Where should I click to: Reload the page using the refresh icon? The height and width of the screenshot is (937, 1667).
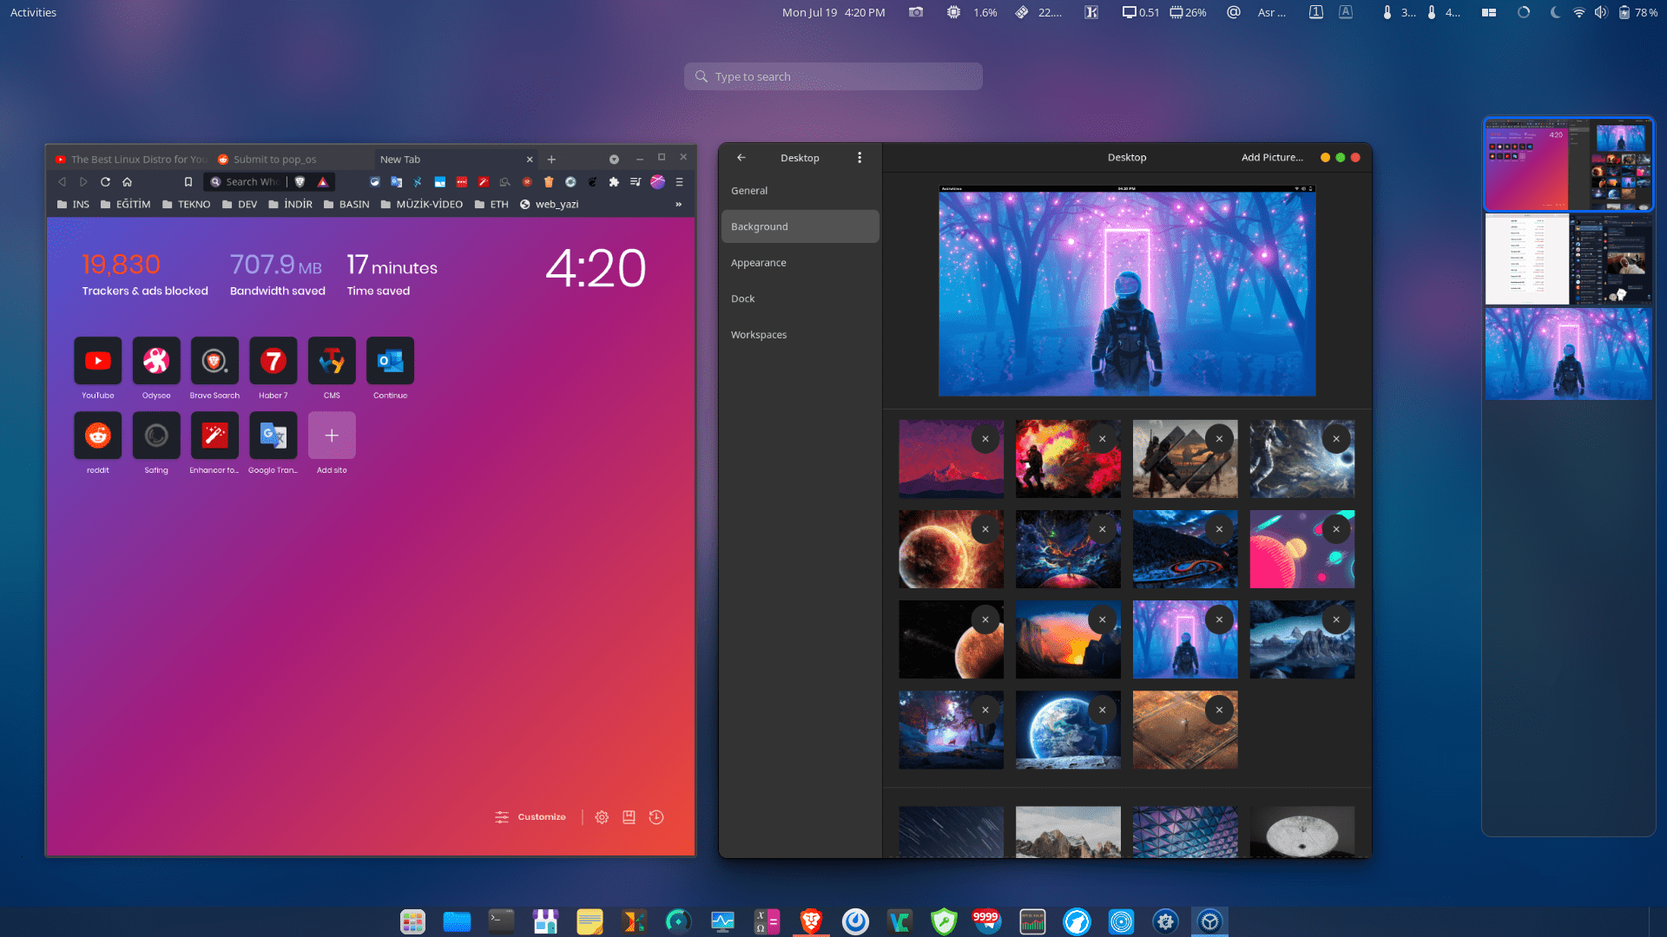[x=105, y=182]
